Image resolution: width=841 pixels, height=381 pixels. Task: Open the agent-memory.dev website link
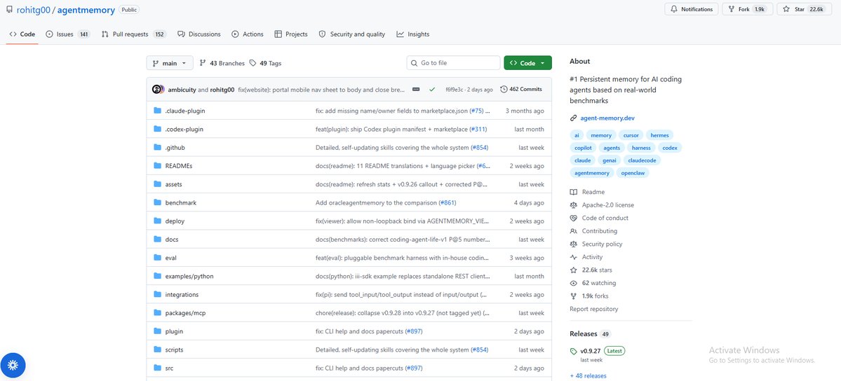pyautogui.click(x=607, y=118)
